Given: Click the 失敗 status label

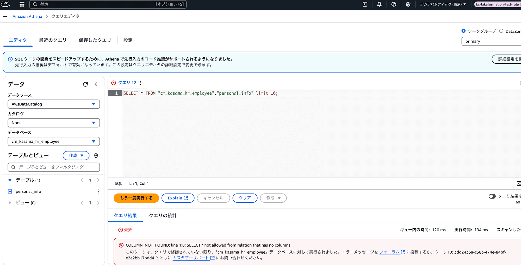Looking at the screenshot, I should [128, 230].
